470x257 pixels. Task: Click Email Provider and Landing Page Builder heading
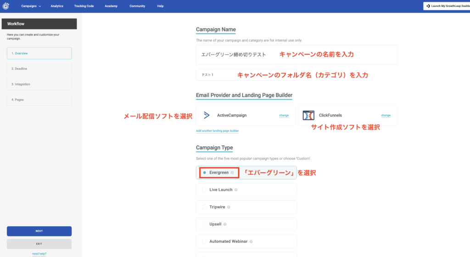(244, 95)
